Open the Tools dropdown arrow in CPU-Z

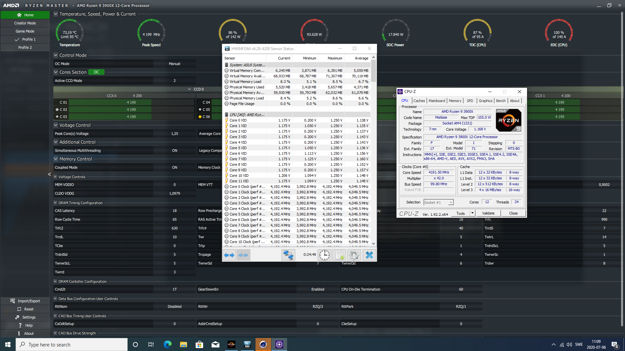pos(472,213)
